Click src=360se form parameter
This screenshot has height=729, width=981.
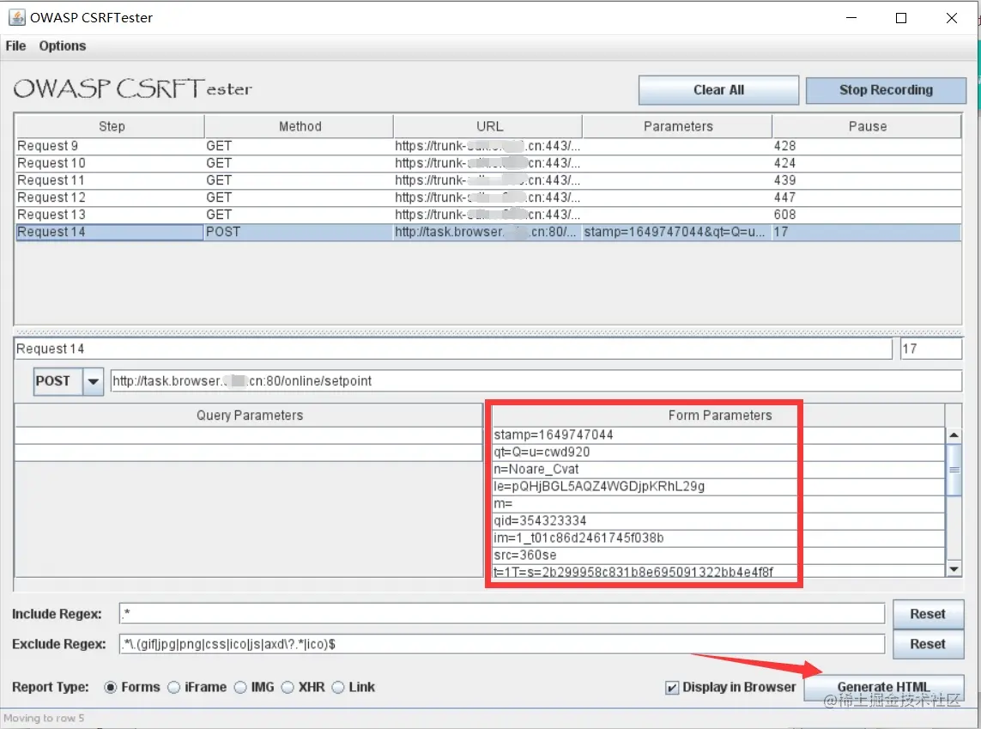(718, 555)
